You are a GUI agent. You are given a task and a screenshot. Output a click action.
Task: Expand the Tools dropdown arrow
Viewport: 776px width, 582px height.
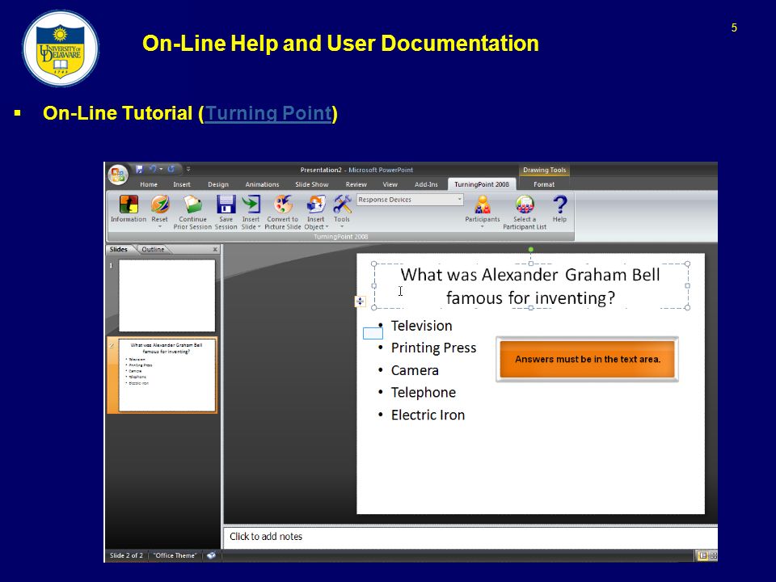coord(342,226)
